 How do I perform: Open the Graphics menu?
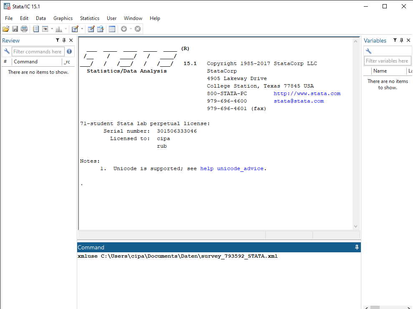pos(63,18)
